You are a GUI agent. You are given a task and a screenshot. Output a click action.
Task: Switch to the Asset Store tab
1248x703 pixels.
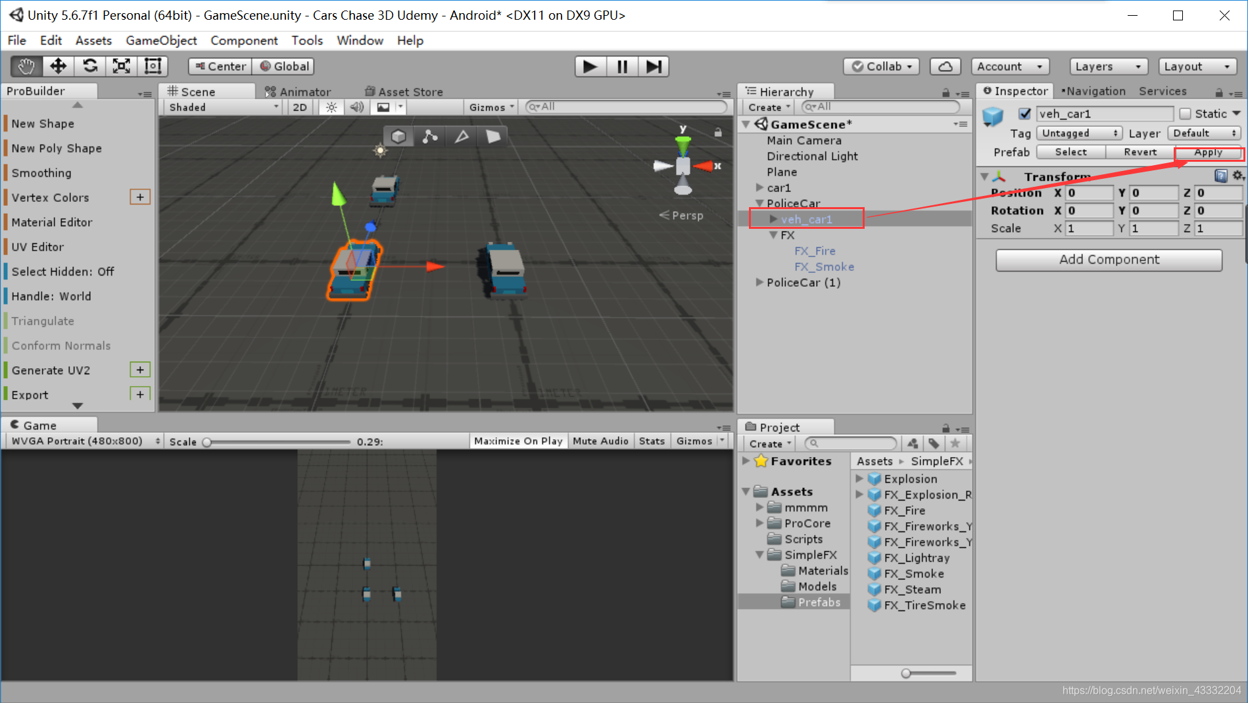(404, 92)
